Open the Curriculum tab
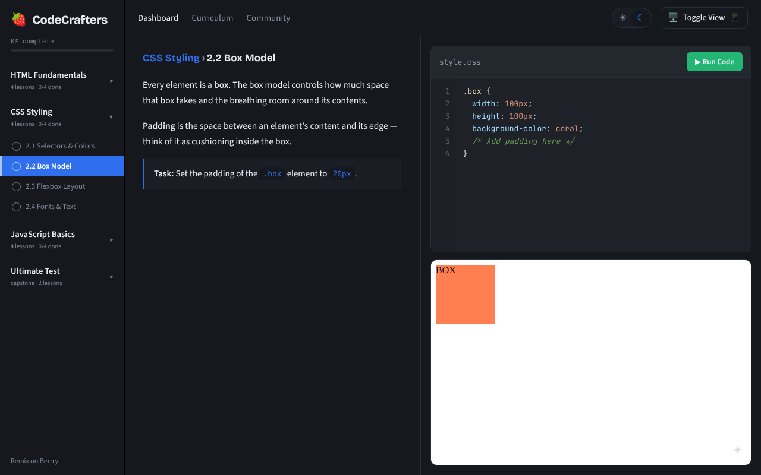The width and height of the screenshot is (761, 475). click(x=212, y=18)
